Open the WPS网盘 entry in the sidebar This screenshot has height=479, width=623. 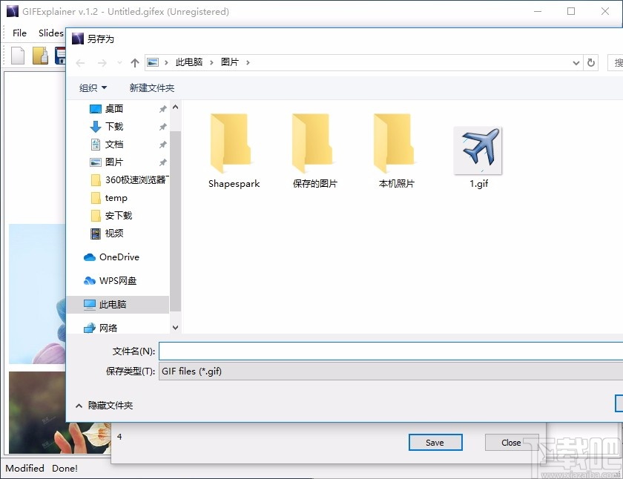coord(119,281)
